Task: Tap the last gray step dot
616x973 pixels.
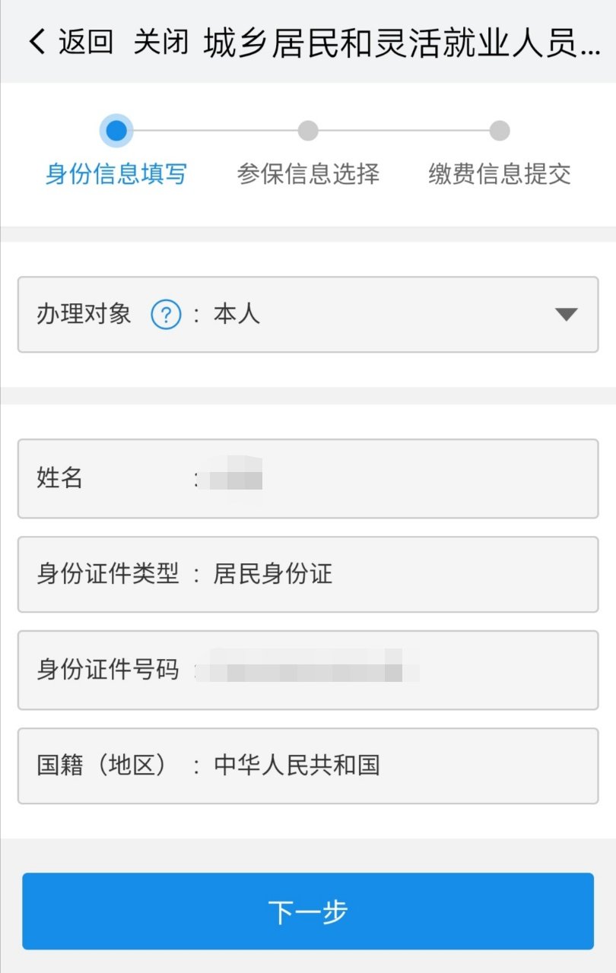Action: 500,131
